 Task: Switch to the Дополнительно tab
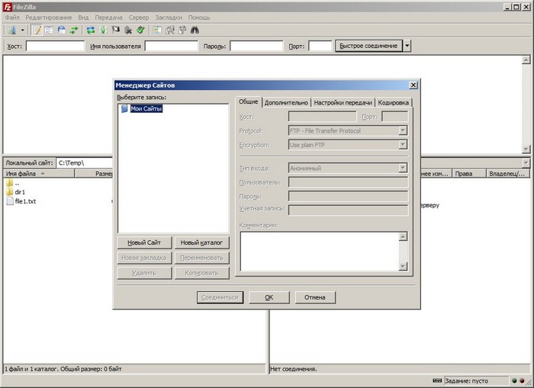(286, 102)
